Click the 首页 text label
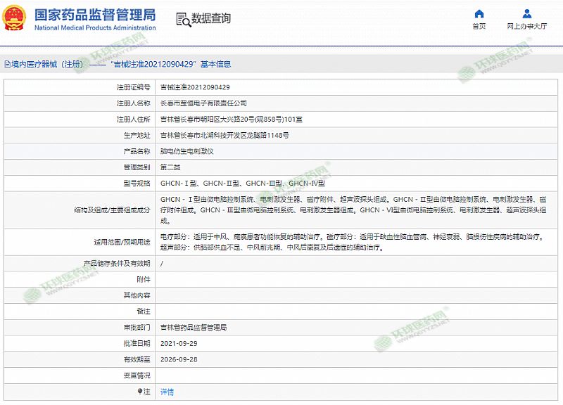This screenshot has width=563, height=405. (x=479, y=27)
